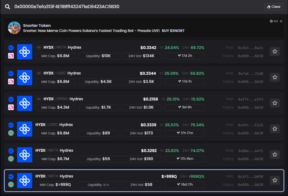This screenshot has width=288, height=196.
Task: Click Base chain icon in the $0.3292 row
Action: click(x=11, y=151)
